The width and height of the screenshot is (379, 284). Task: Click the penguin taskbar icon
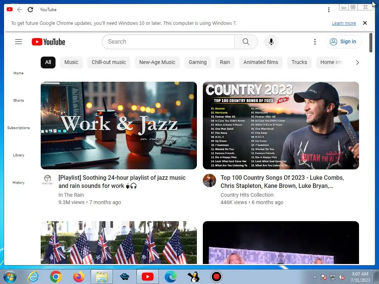click(x=194, y=277)
